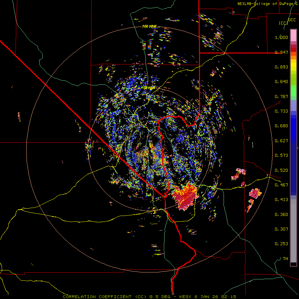Click the DCC label above the color scale

pos(292,20)
